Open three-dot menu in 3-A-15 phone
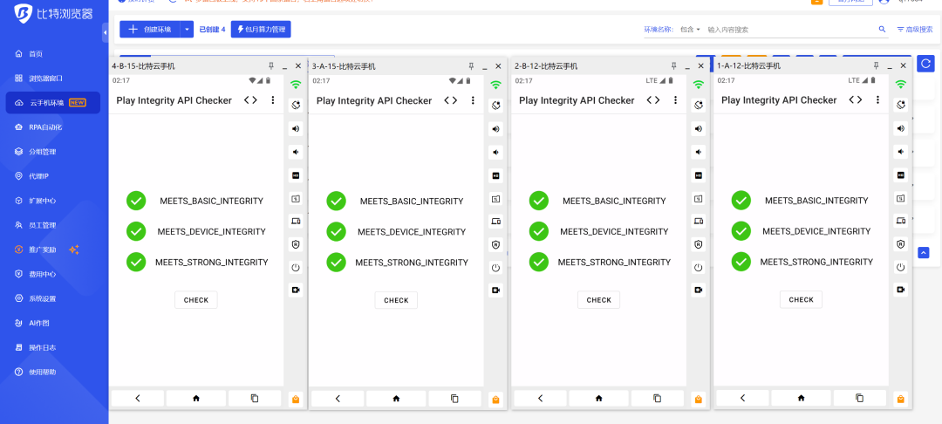The height and width of the screenshot is (424, 942). pyautogui.click(x=473, y=100)
